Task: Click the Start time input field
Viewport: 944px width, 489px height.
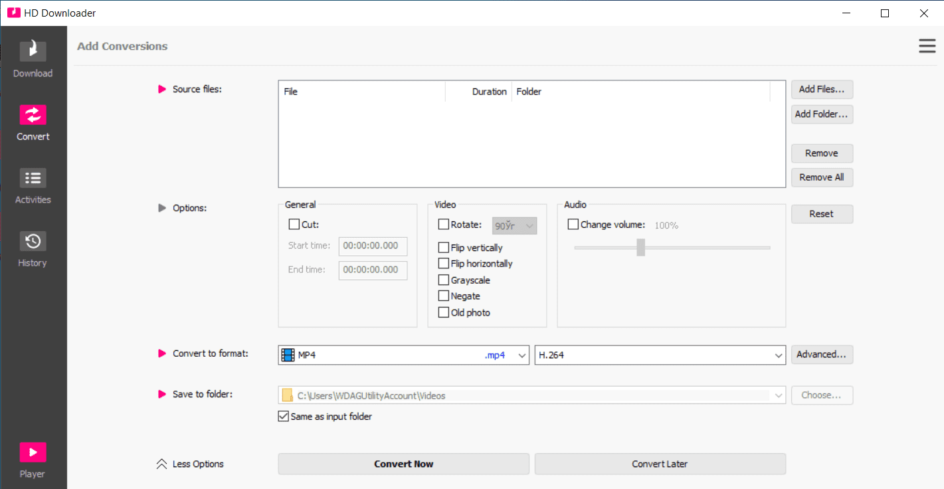Action: pyautogui.click(x=373, y=246)
